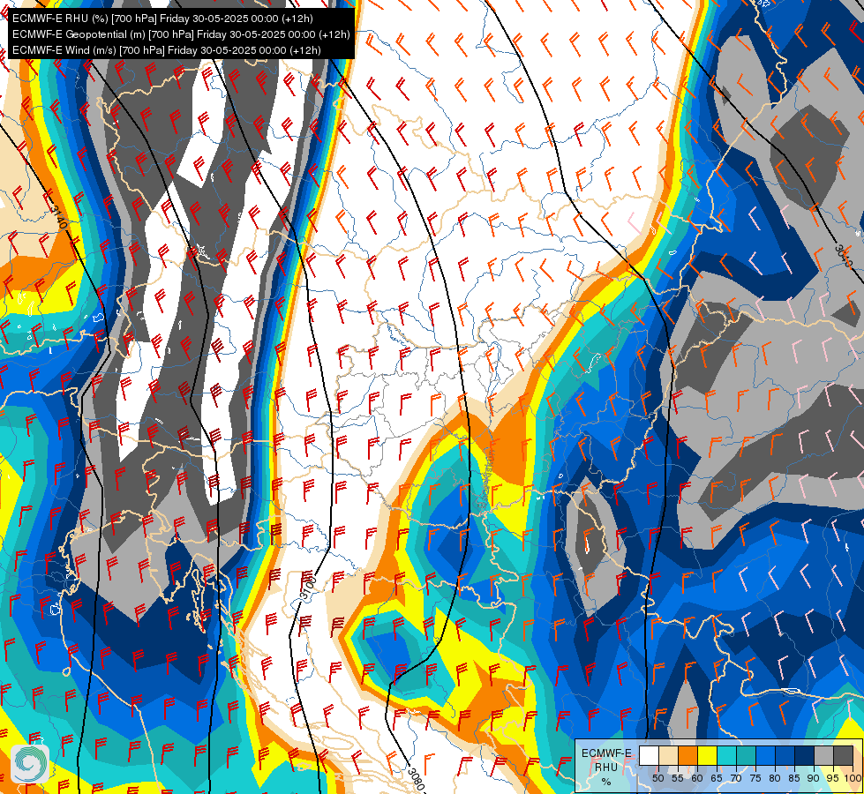Click the 3140 geopotential contour label

tap(58, 216)
